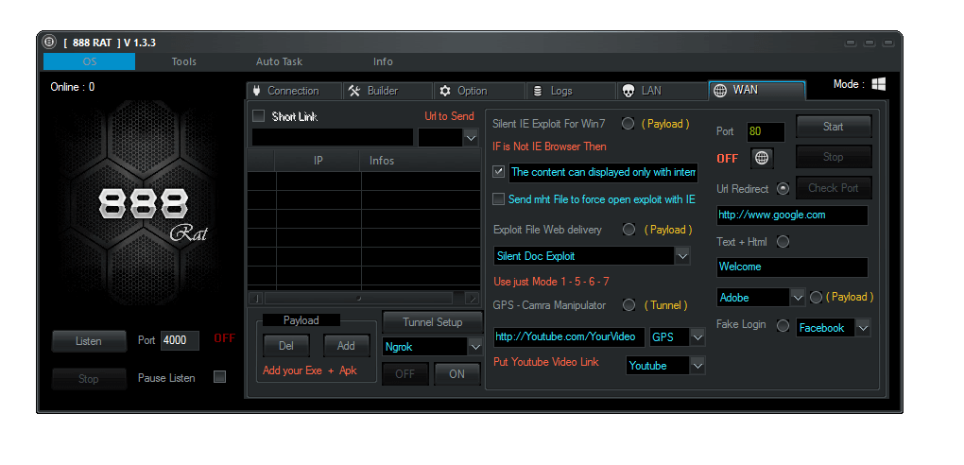This screenshot has height=465, width=964.
Task: Select the Url Redirect radio button
Action: pos(783,188)
